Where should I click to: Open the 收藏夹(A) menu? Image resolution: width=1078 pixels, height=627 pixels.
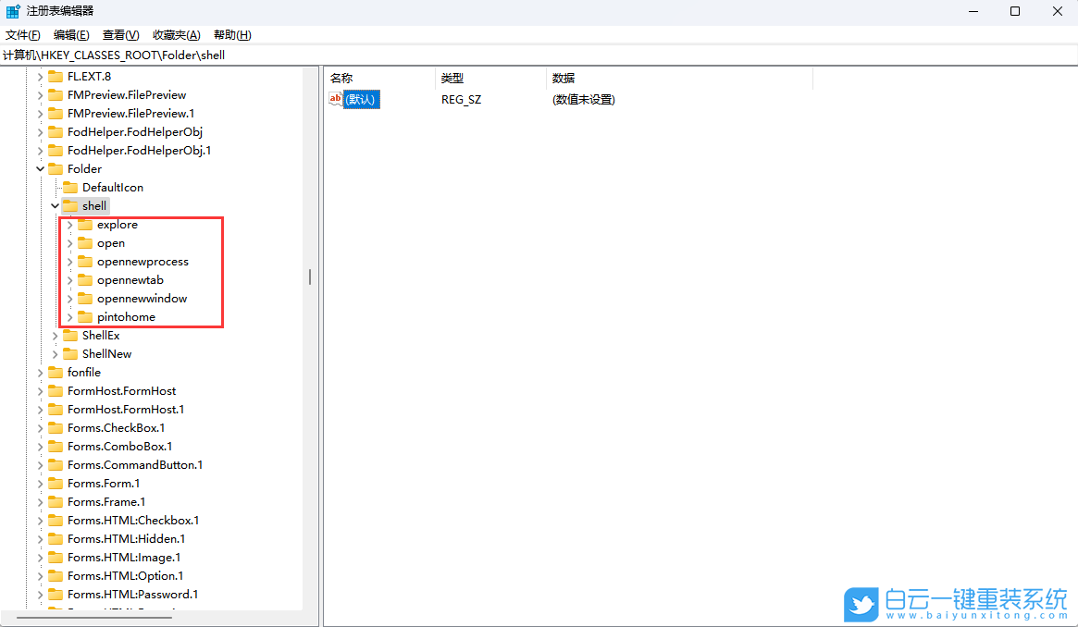point(176,34)
